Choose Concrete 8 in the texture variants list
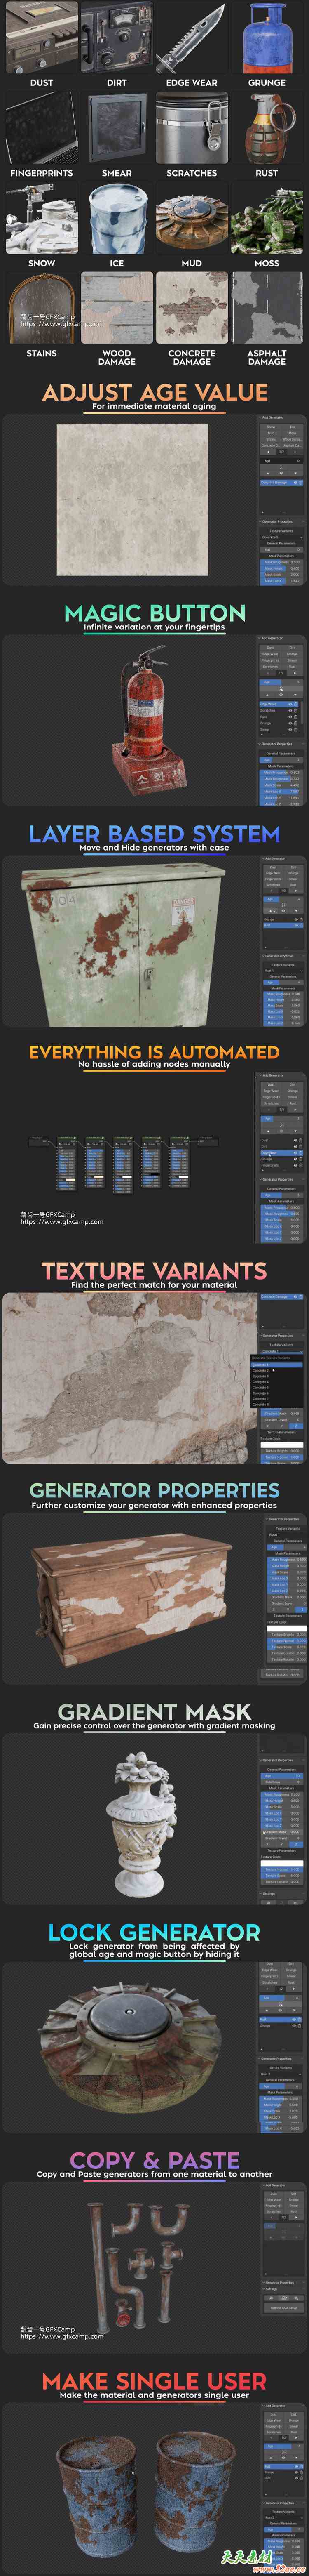 277,1405
